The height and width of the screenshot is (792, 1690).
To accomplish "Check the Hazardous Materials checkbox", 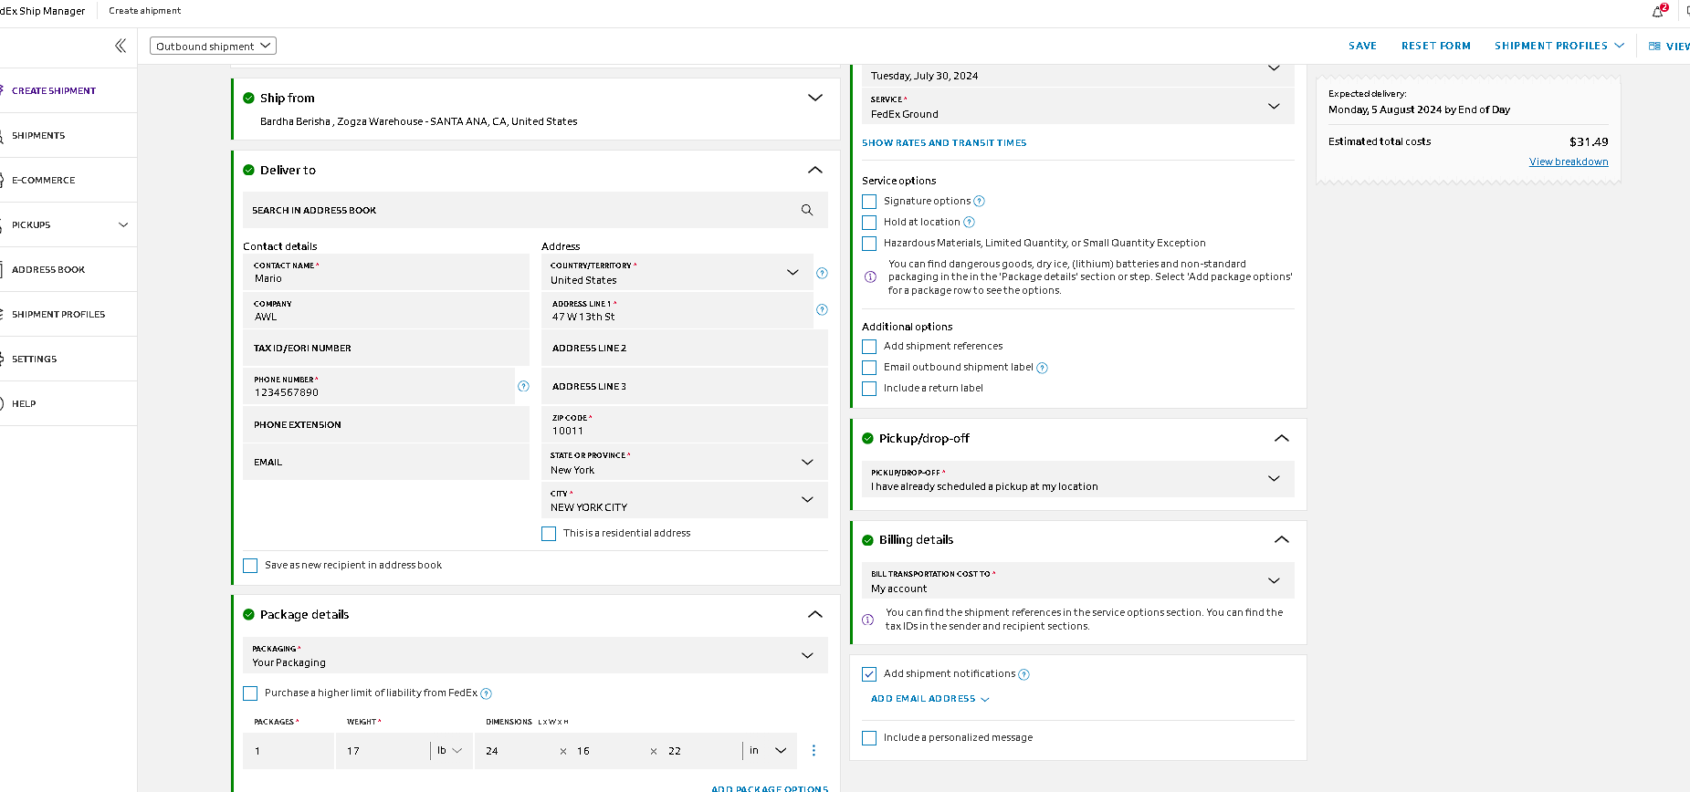I will pyautogui.click(x=869, y=244).
